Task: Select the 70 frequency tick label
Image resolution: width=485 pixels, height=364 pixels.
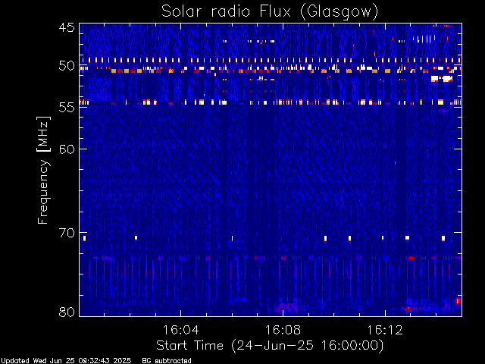Action: tap(67, 233)
